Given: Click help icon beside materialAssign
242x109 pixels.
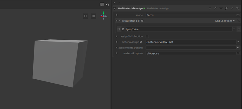Looking at the screenshot, I should pos(116,42).
